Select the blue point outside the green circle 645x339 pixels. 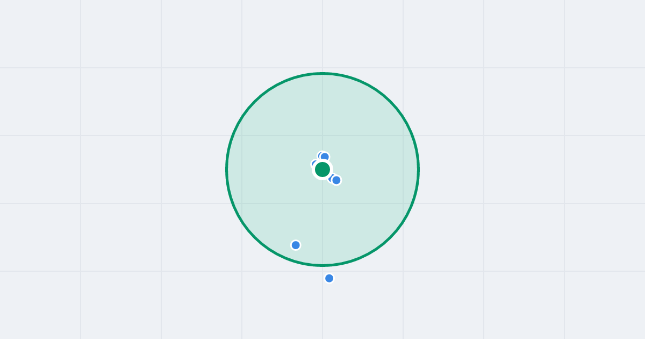coord(329,278)
